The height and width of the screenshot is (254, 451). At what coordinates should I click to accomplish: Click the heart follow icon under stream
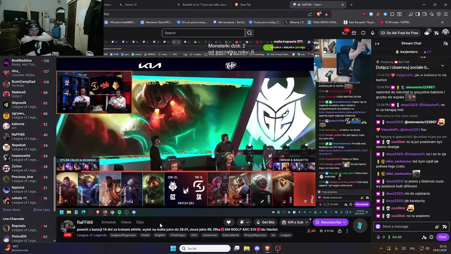[228, 222]
